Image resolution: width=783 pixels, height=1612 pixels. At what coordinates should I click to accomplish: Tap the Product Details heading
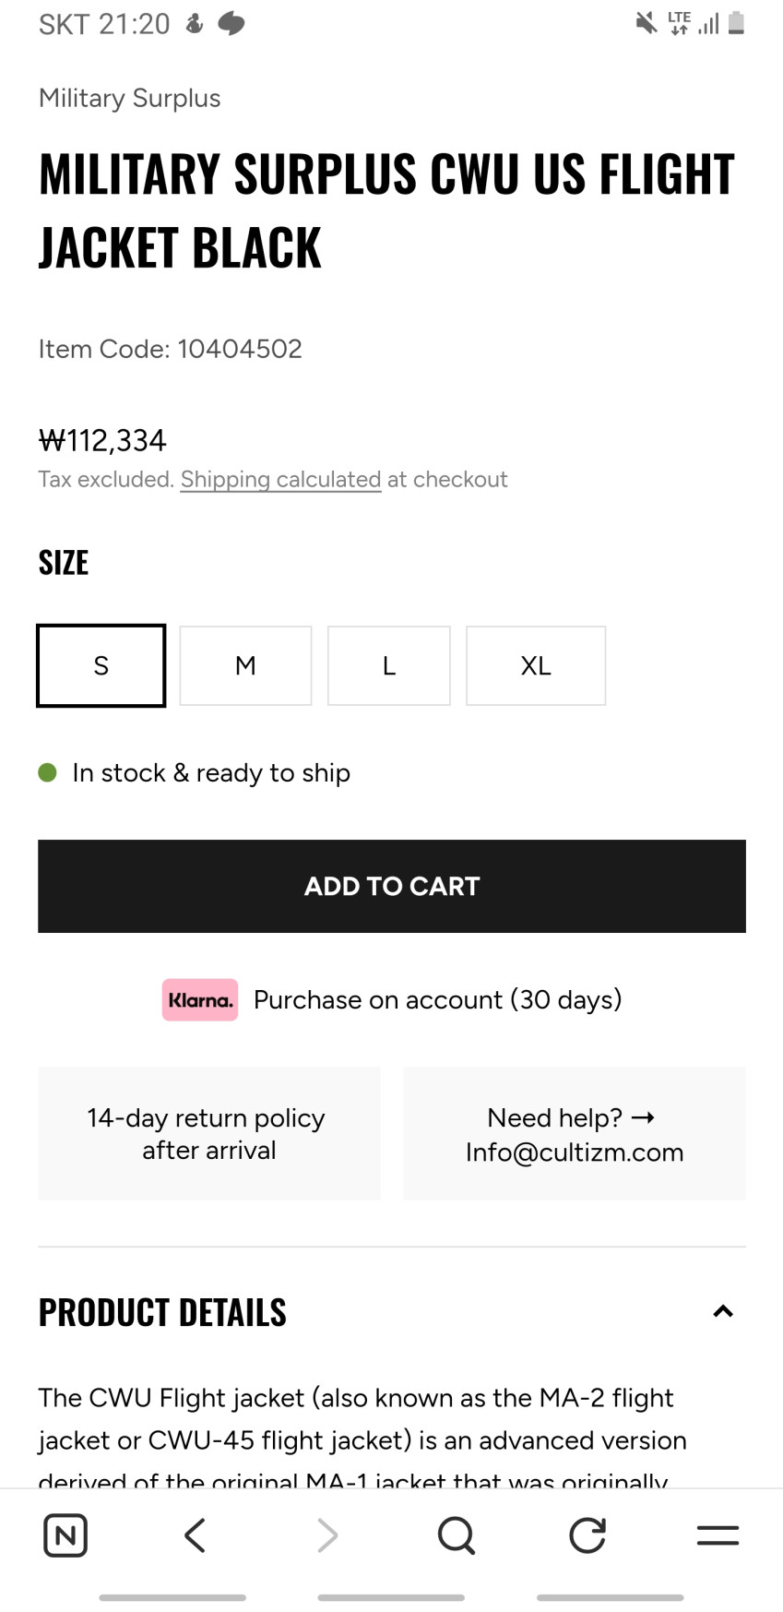(162, 1312)
